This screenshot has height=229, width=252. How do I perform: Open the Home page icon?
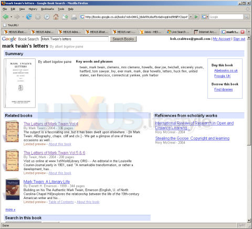click(56, 17)
